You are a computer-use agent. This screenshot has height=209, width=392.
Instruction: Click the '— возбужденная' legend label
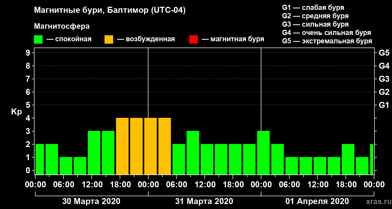click(x=146, y=39)
